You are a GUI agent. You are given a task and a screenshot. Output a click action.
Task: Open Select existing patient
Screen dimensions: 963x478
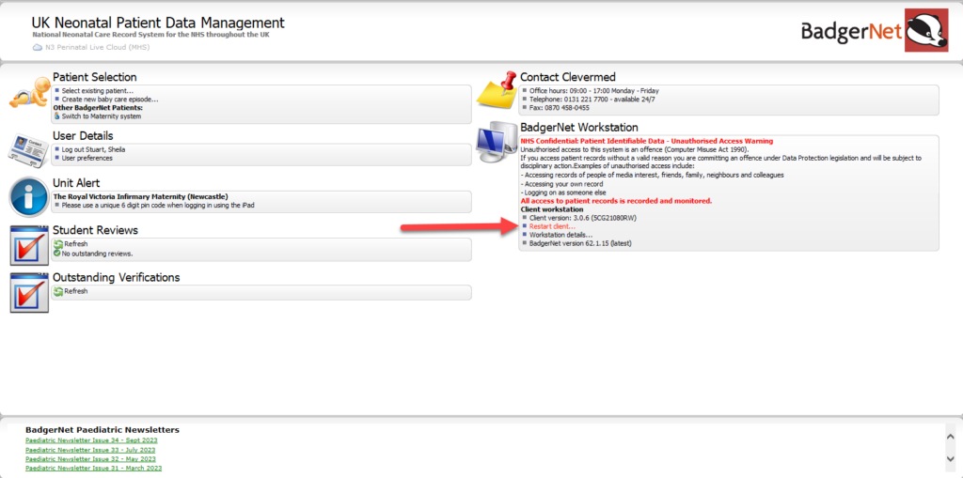click(98, 91)
